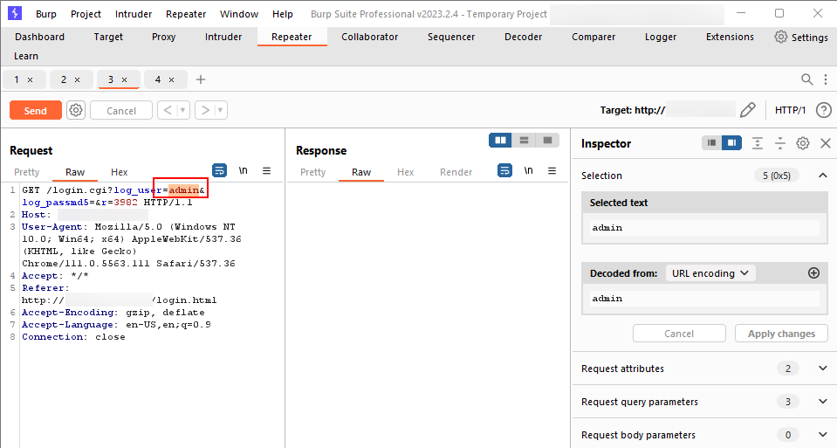Open Inspector settings gear
This screenshot has width=837, height=448.
[x=802, y=142]
